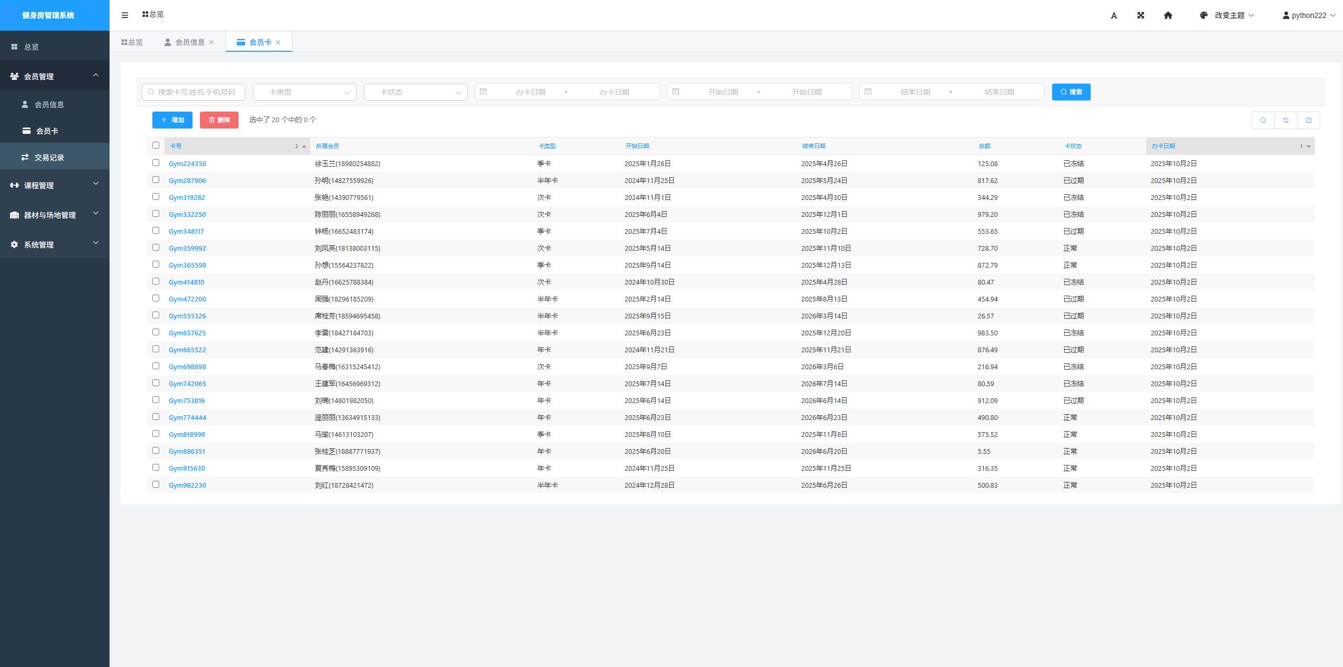The height and width of the screenshot is (667, 1343).
Task: Click the font size icon
Action: coord(1113,15)
